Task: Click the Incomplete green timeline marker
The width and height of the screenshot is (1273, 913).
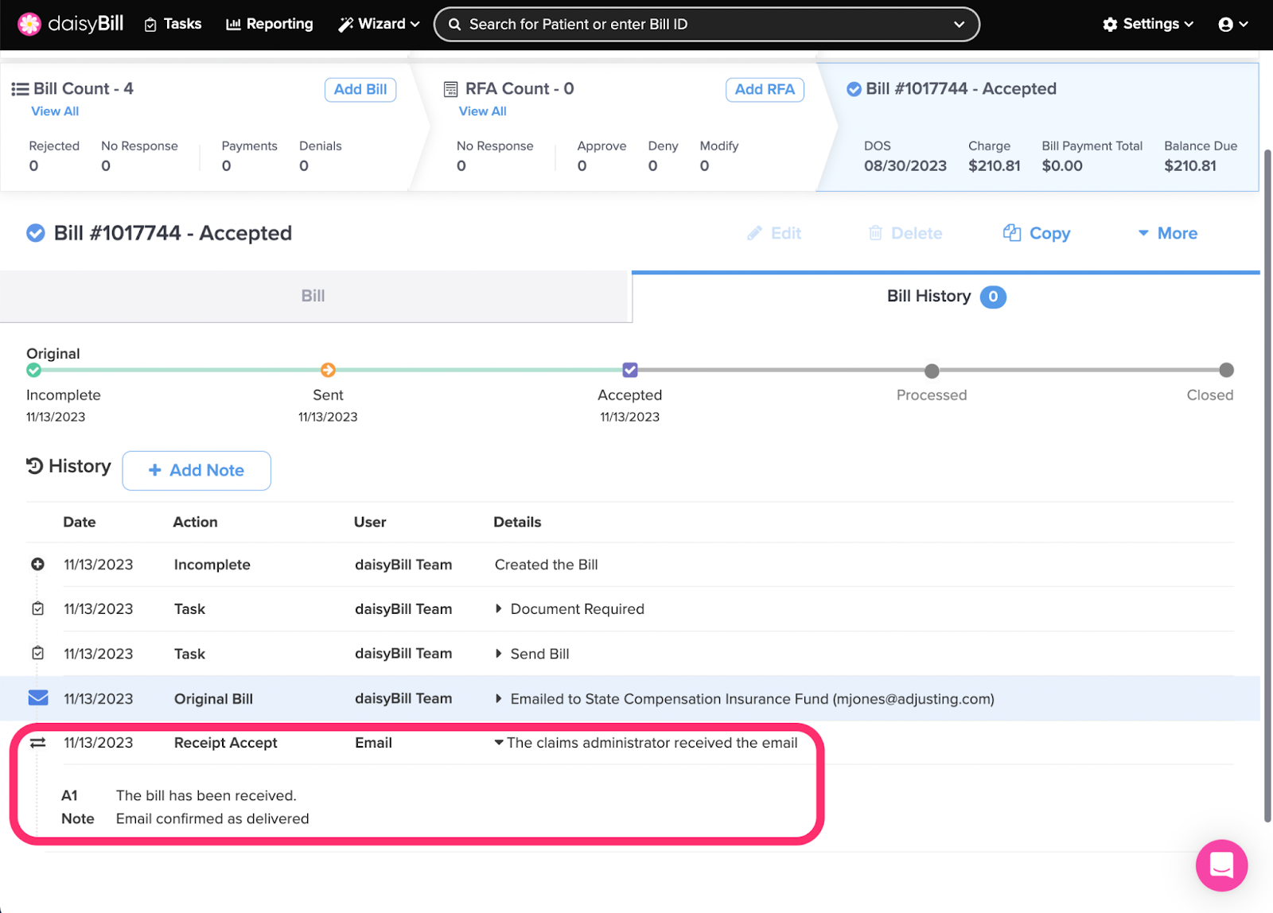Action: click(x=33, y=370)
